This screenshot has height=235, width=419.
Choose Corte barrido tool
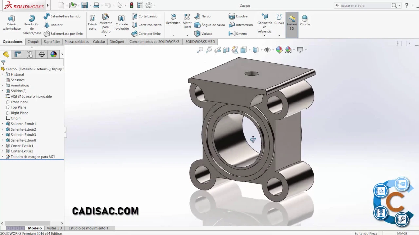click(144, 16)
